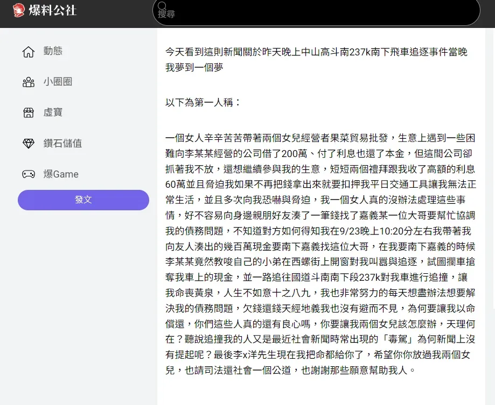The image size is (495, 405).
Task: Click the gamepad icon for 爆Game
Action: tap(29, 174)
